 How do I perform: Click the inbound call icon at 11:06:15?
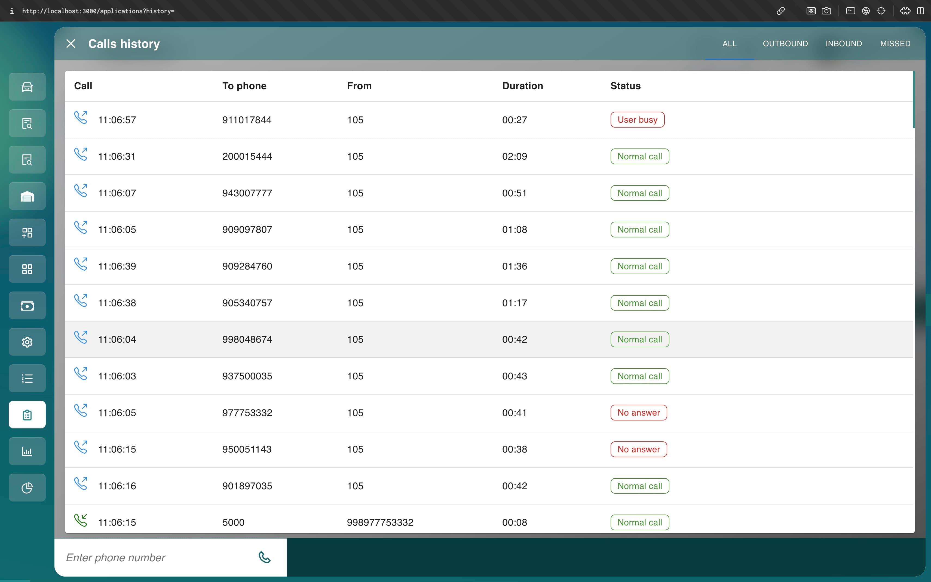point(81,520)
